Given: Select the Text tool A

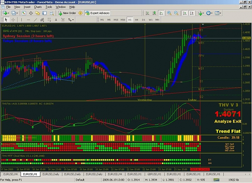Looking at the screenshot, I should [56, 20].
